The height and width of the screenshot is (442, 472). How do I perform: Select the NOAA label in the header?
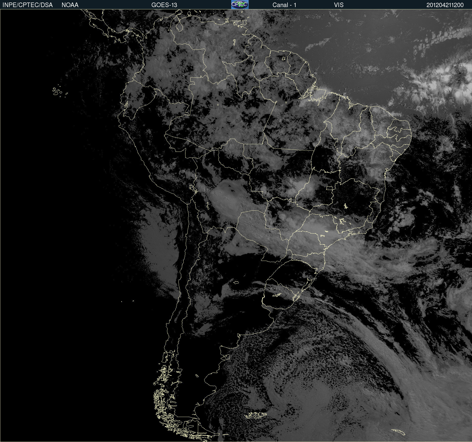point(70,5)
